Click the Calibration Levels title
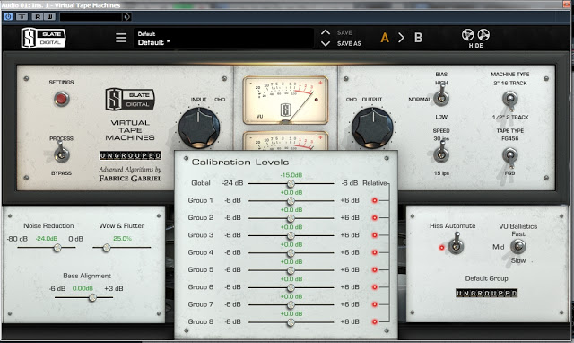Viewport: 574px width, 343px height. click(x=240, y=162)
